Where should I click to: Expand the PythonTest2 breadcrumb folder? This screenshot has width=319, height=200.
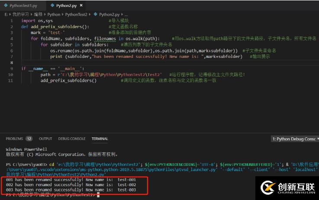pos(76,14)
